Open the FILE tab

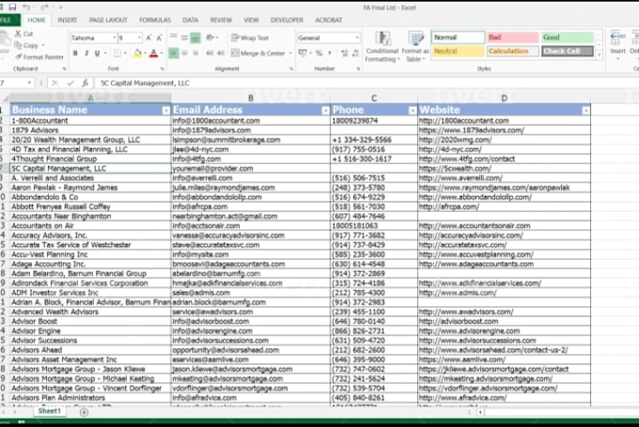[x=8, y=20]
